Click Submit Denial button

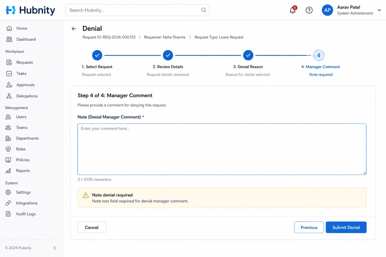click(346, 227)
